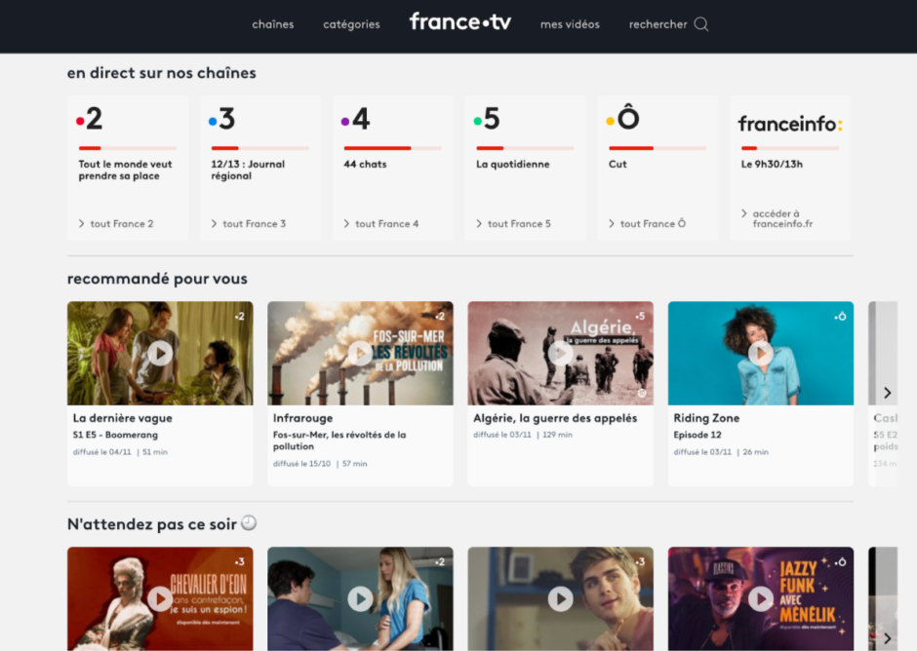Click France 5 live progress bar
Viewport: 917px width, 651px height.
coord(525,148)
